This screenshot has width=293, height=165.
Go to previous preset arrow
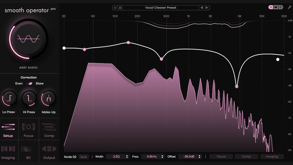click(202, 8)
